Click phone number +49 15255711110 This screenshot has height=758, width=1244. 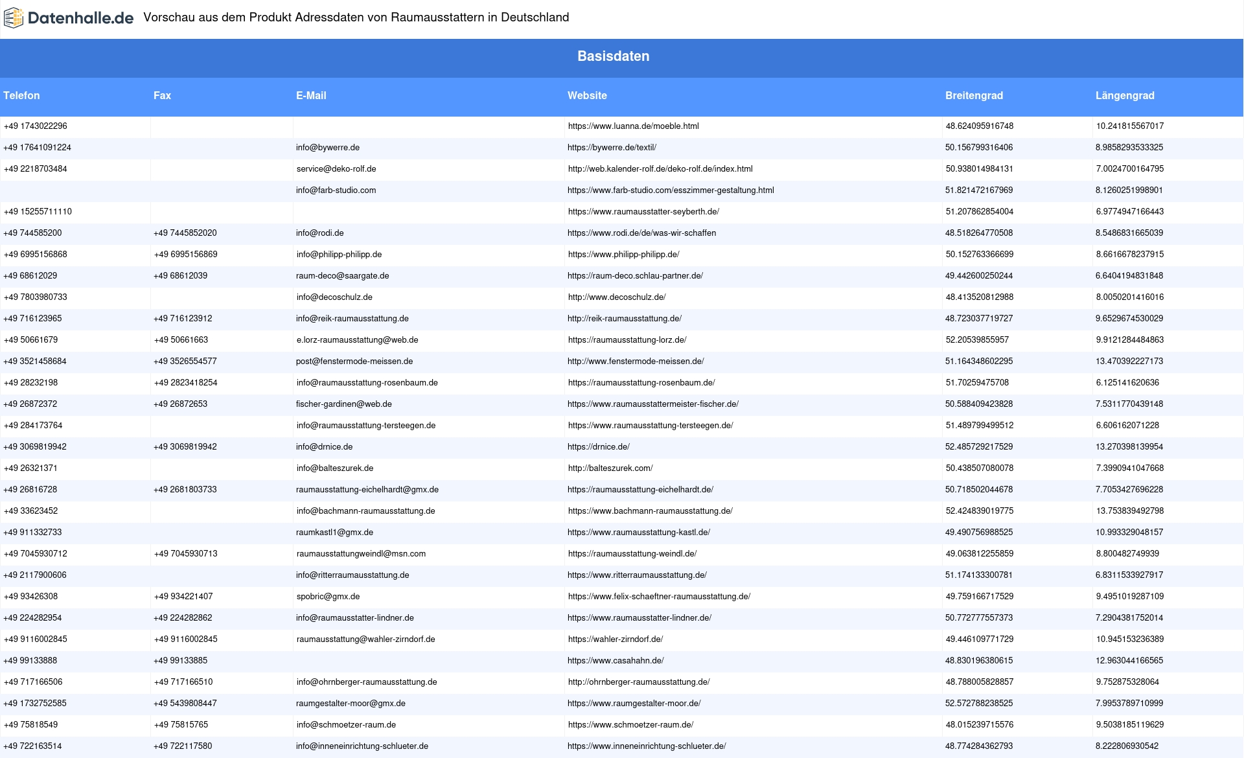[x=38, y=212]
